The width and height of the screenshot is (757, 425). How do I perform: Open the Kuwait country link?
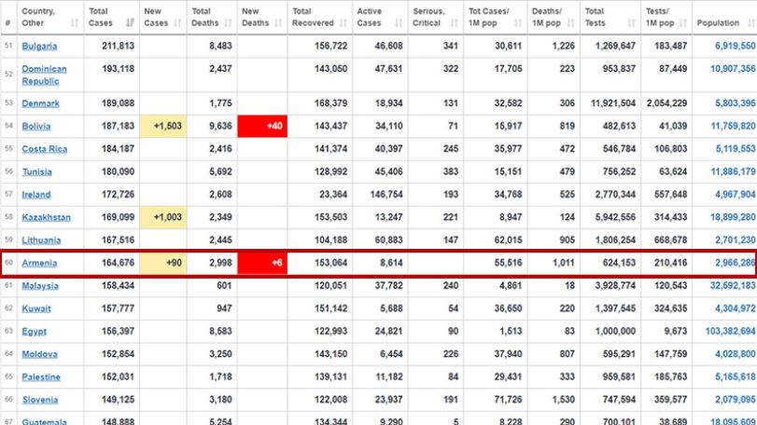36,308
